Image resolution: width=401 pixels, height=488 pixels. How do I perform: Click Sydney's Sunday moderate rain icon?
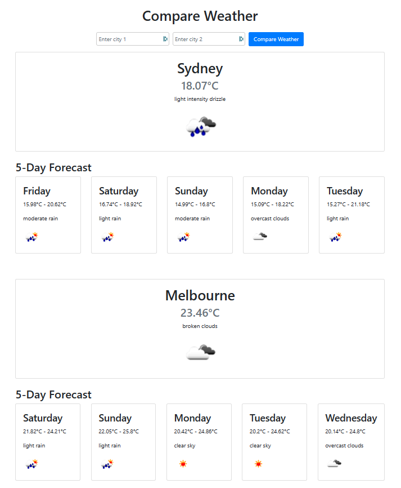tap(184, 237)
